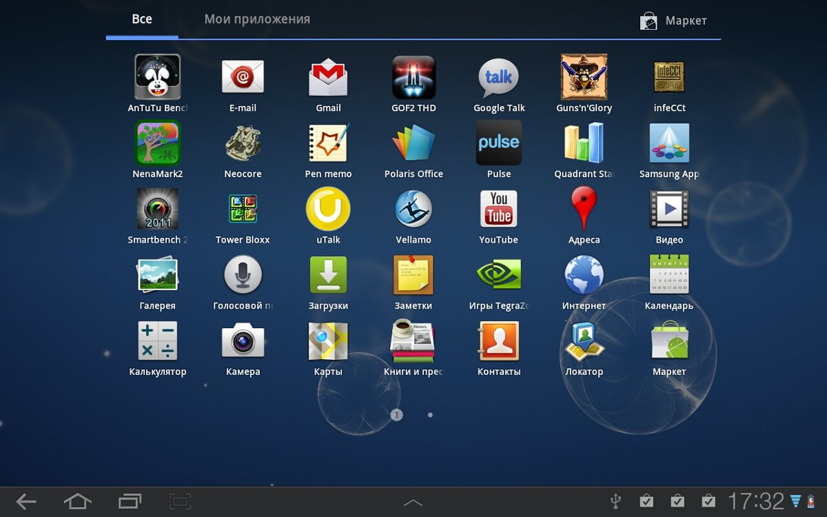827x517 pixels.
Task: Open Tower Bloxx game
Action: click(243, 209)
